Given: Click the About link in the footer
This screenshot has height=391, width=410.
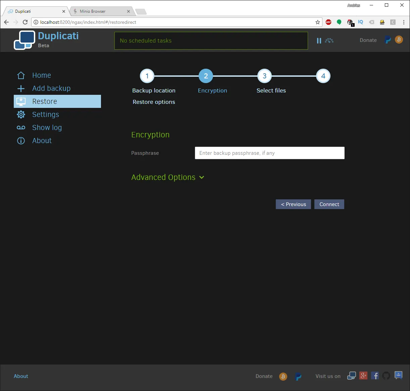Looking at the screenshot, I should coord(21,376).
